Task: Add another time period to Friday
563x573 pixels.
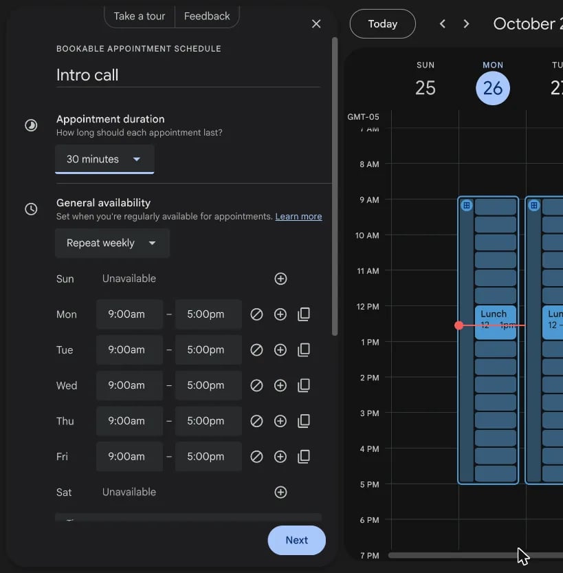Action: (280, 457)
